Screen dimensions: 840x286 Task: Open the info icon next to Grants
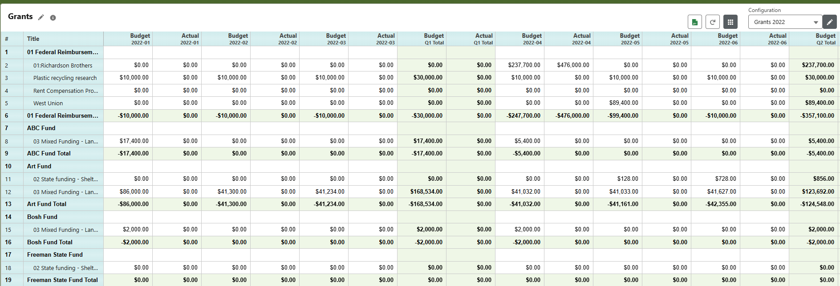click(53, 18)
